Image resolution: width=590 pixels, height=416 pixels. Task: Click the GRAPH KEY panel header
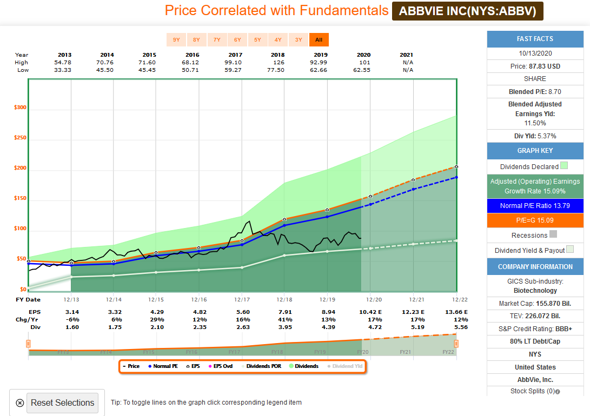535,151
